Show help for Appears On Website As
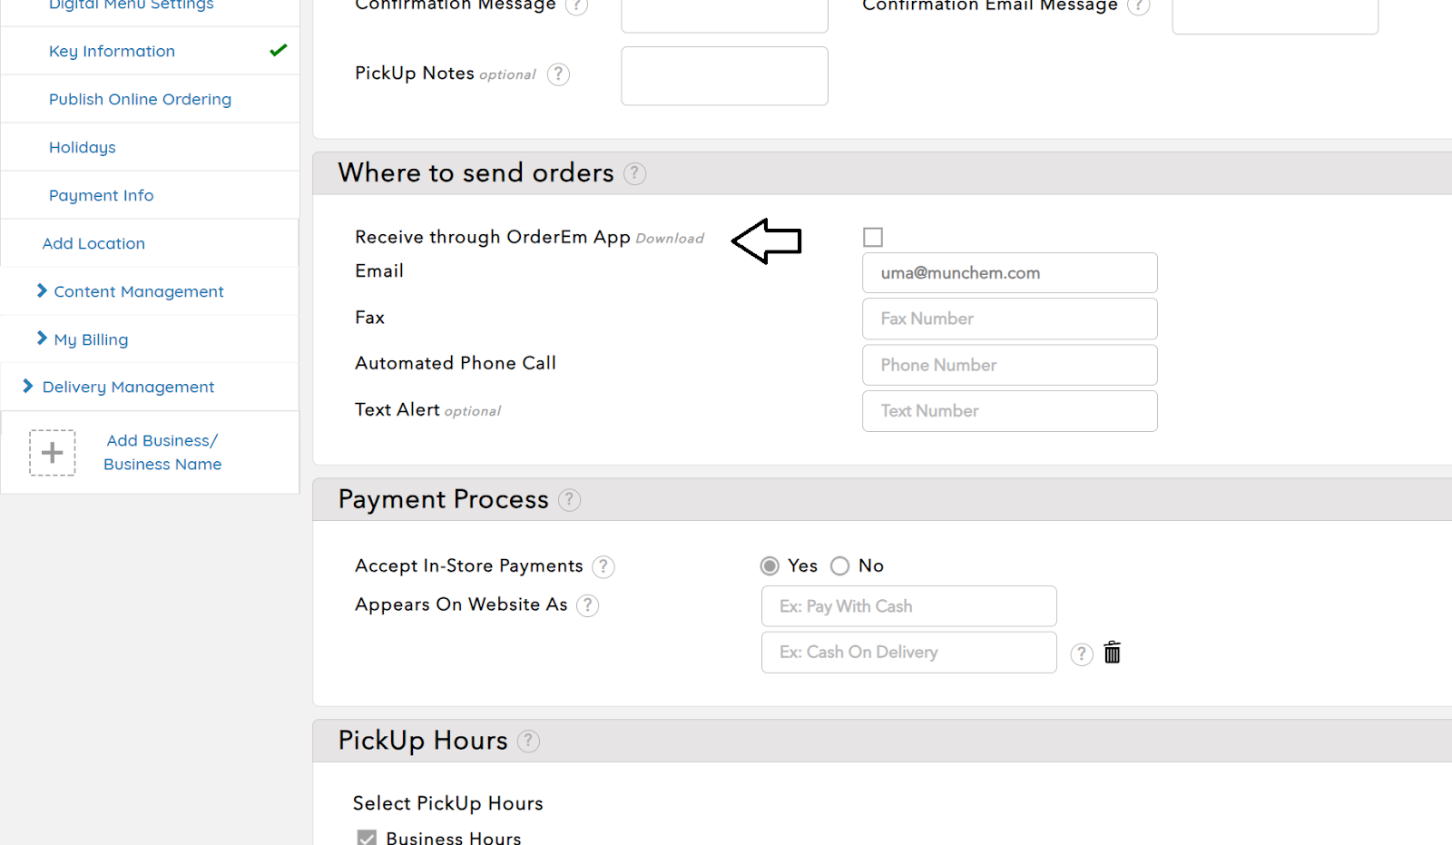1452x845 pixels. [588, 605]
